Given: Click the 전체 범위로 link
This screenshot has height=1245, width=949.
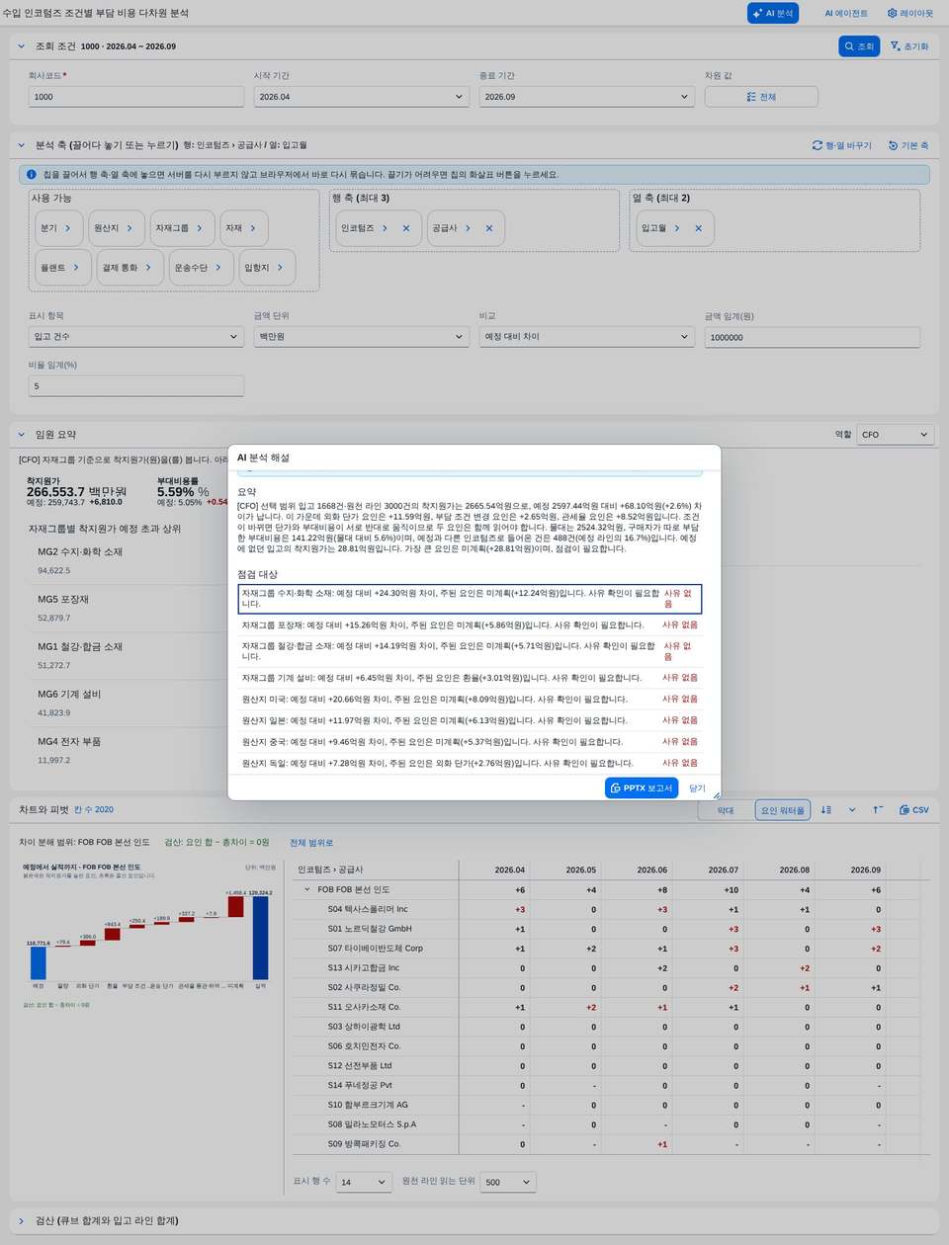Looking at the screenshot, I should pos(311,843).
